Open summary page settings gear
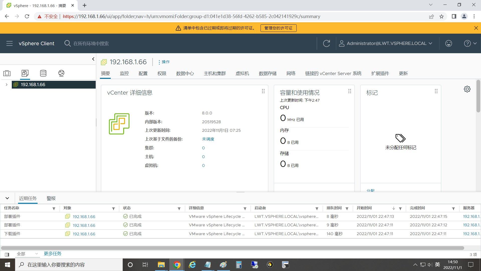The image size is (481, 271). pos(467,89)
